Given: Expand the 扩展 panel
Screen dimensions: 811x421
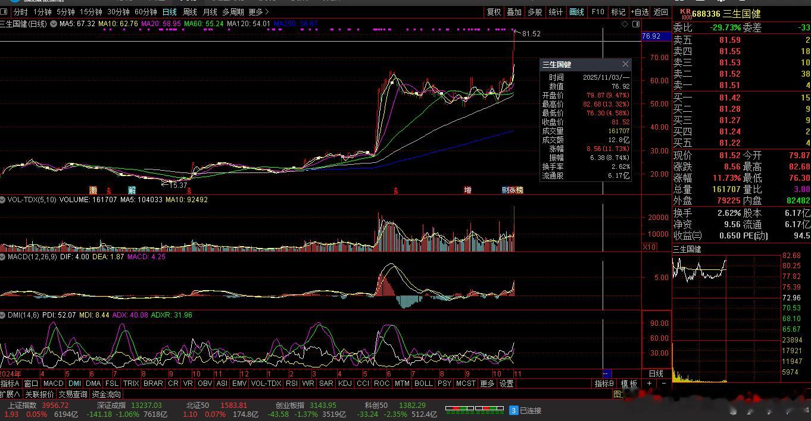Looking at the screenshot, I should (10, 394).
